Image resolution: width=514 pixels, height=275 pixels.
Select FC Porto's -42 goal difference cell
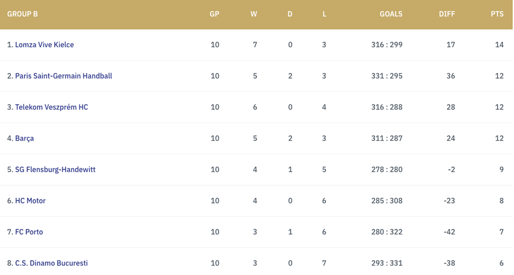pyautogui.click(x=449, y=232)
